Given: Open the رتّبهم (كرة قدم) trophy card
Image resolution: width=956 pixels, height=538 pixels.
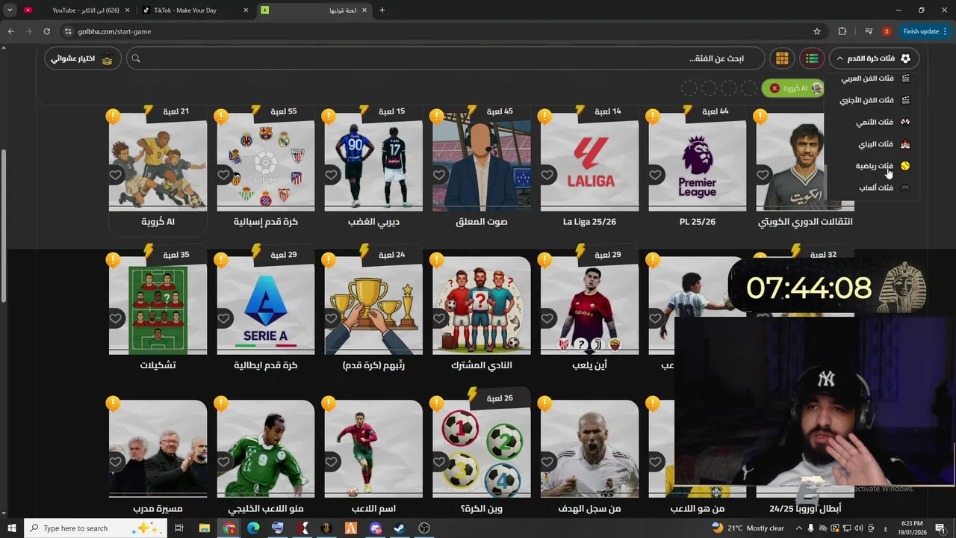Looking at the screenshot, I should pos(373,305).
